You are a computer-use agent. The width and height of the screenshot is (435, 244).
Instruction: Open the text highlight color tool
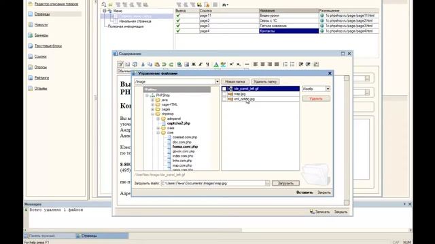pyautogui.click(x=223, y=64)
